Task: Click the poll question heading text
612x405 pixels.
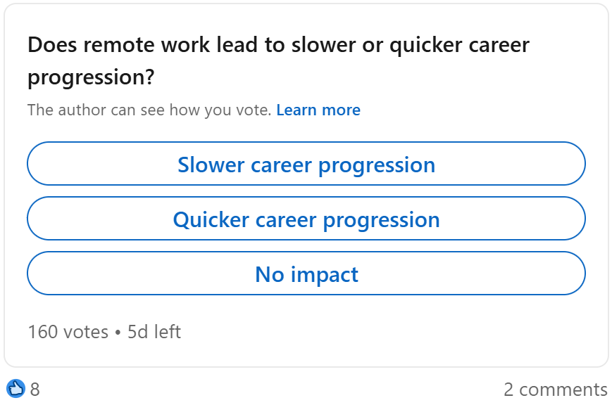Action: click(x=278, y=60)
